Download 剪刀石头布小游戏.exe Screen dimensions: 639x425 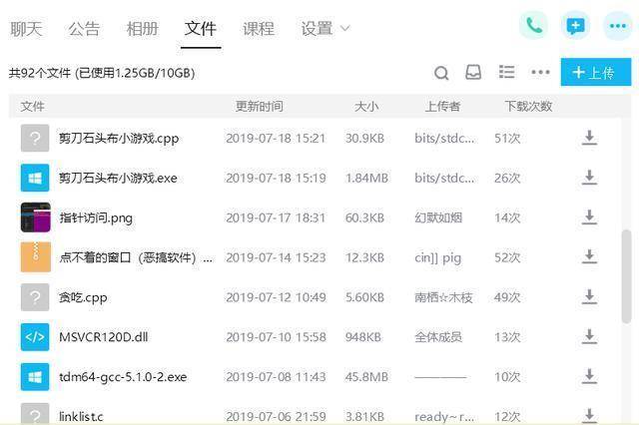[589, 178]
